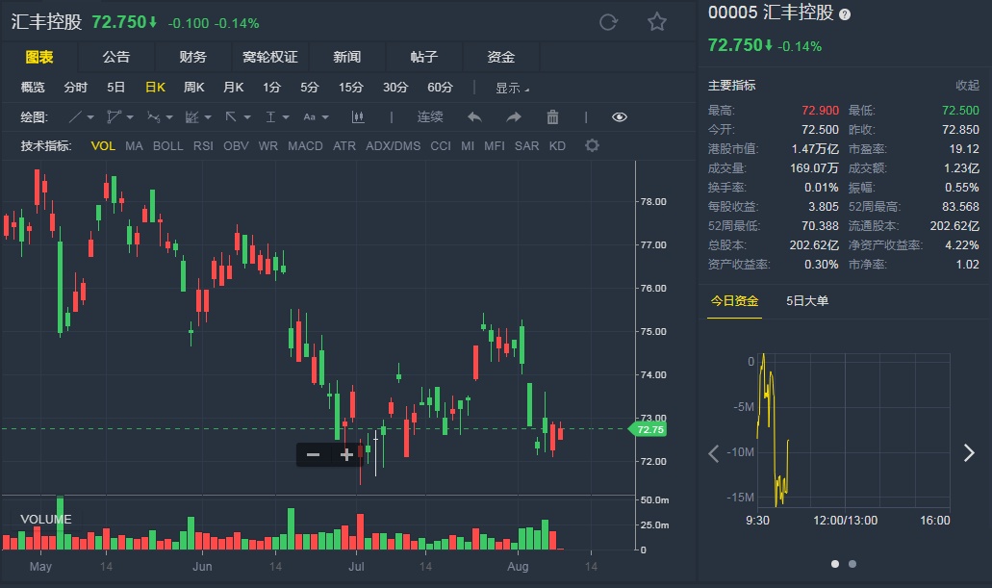The width and height of the screenshot is (992, 588).
Task: Switch to the 财务 tab
Action: click(192, 57)
